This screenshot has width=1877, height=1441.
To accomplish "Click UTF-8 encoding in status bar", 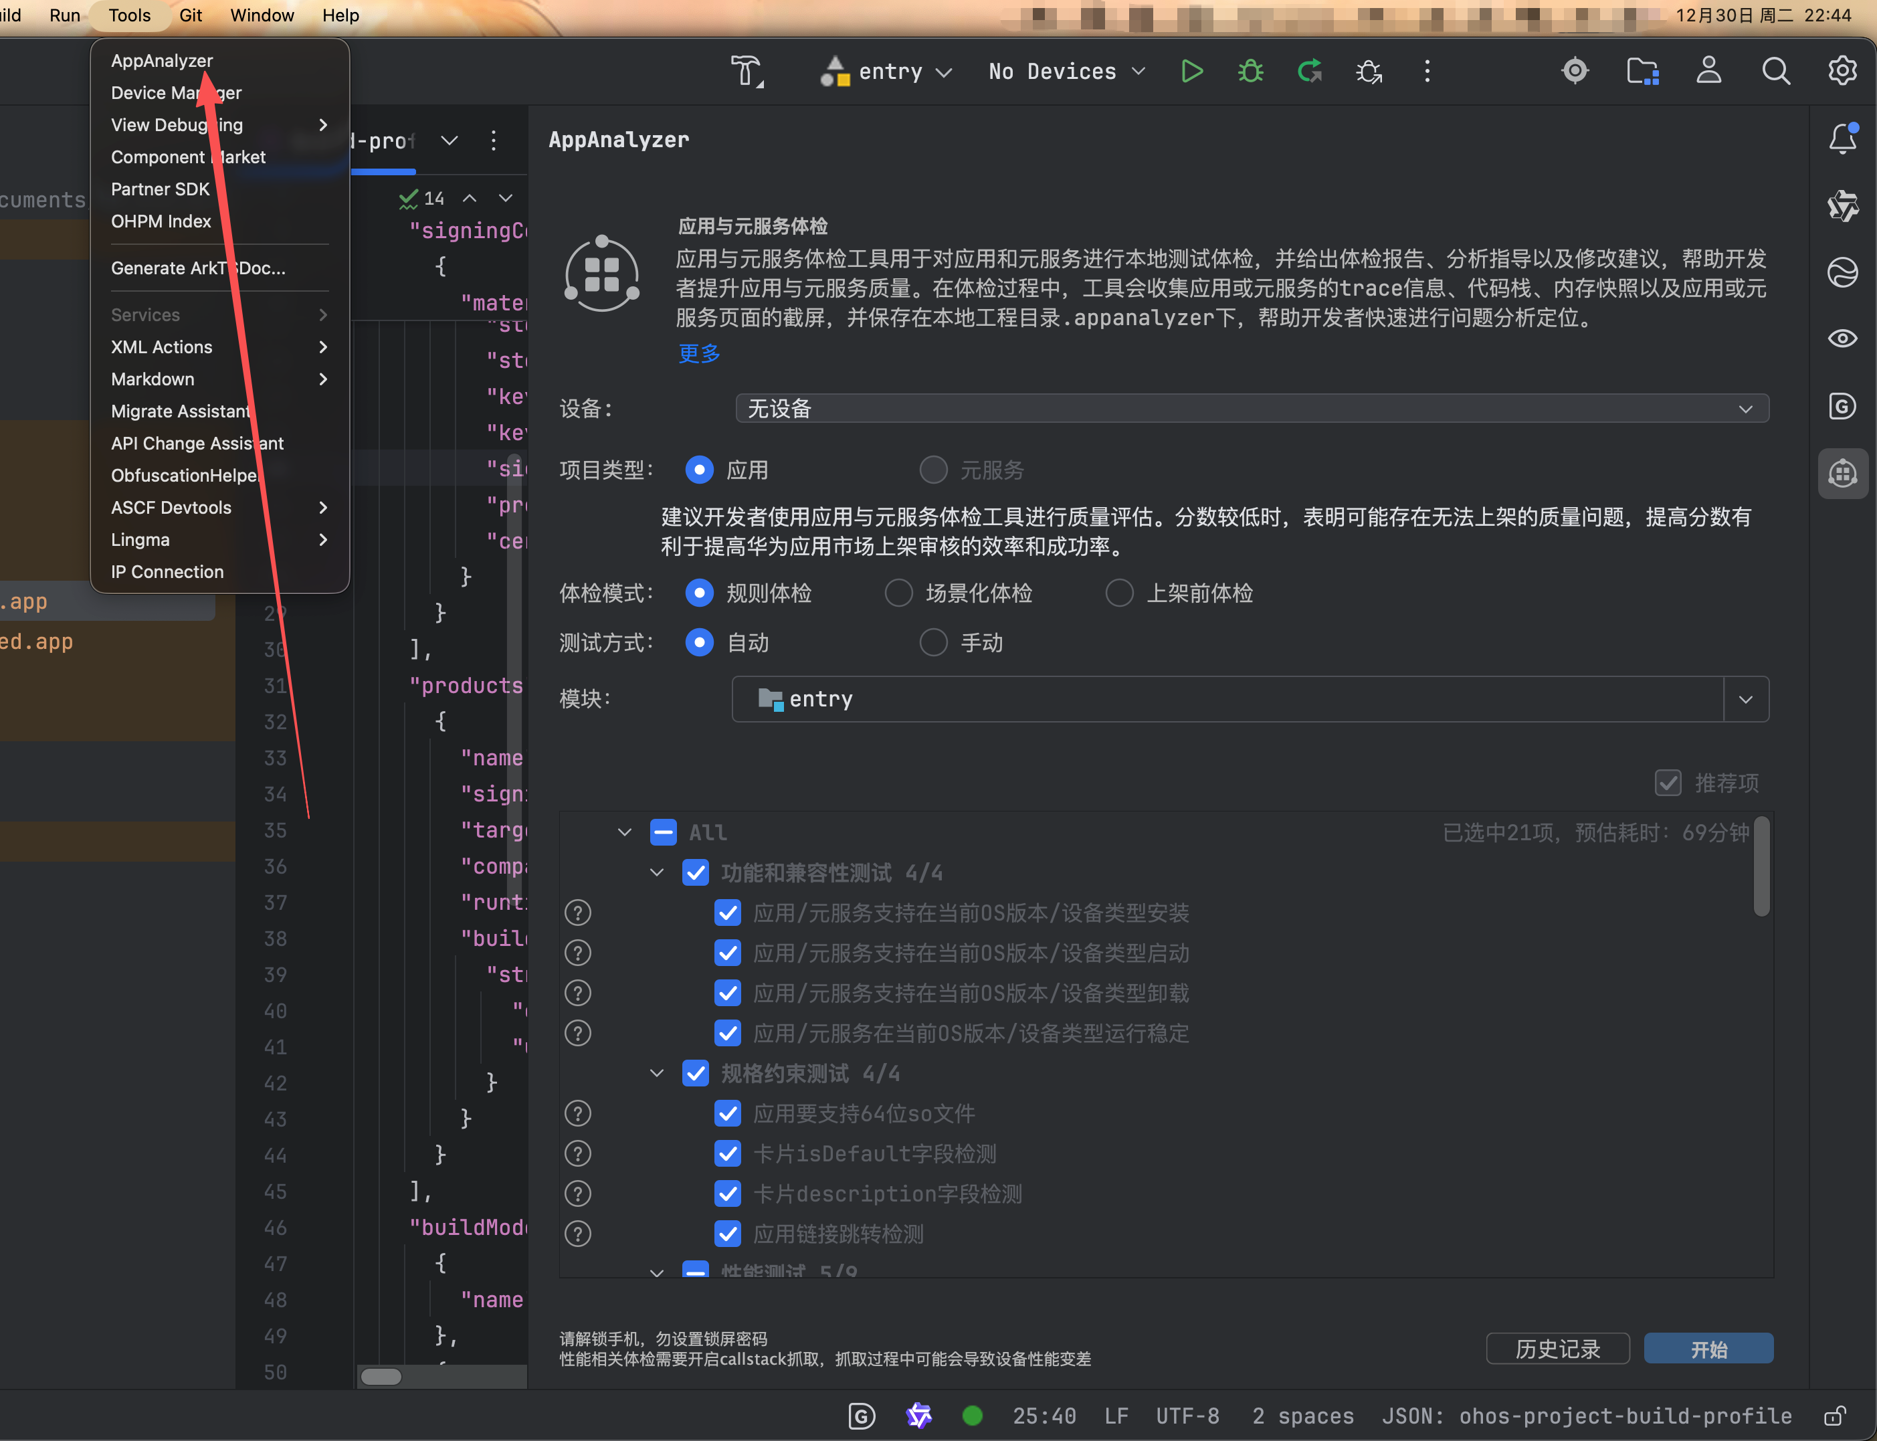I will pos(1187,1416).
